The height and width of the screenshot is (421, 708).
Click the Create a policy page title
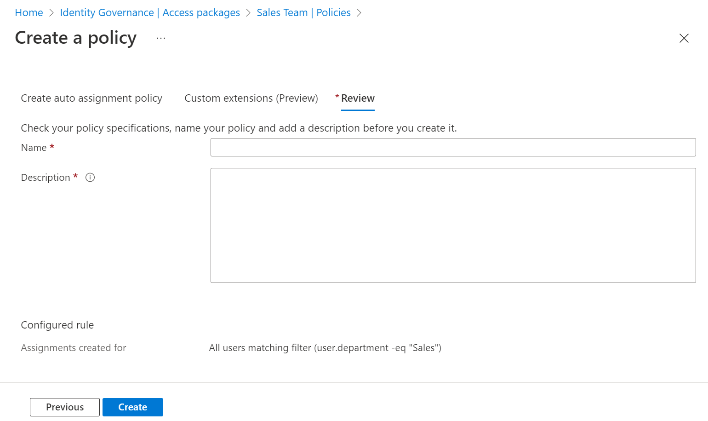[x=75, y=38]
